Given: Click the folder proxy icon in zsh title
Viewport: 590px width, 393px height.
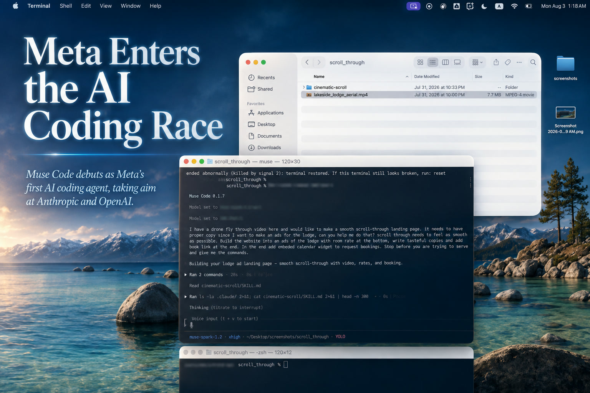Looking at the screenshot, I should pos(209,352).
